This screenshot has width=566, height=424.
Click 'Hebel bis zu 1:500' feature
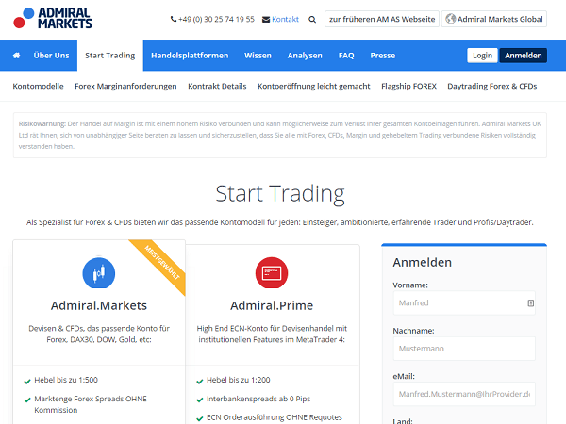tap(66, 380)
